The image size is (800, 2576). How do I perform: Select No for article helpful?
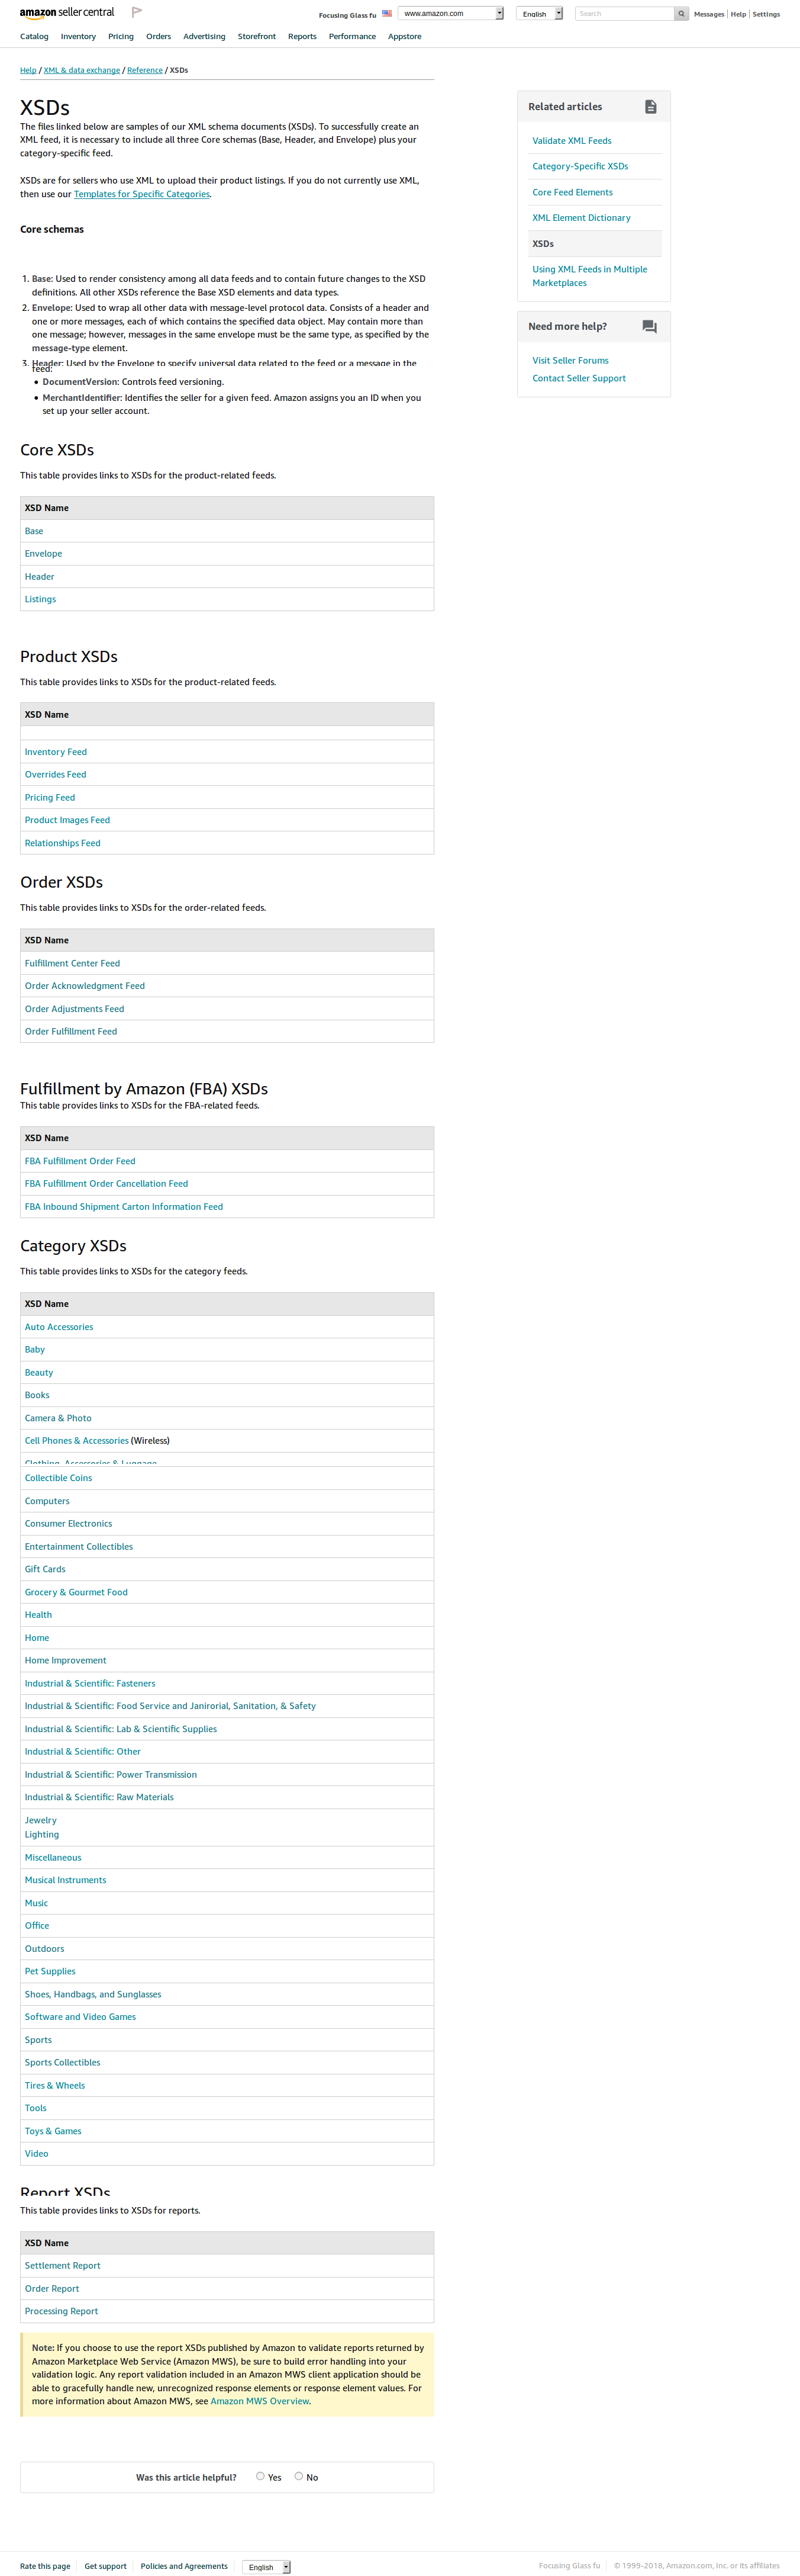click(299, 2476)
